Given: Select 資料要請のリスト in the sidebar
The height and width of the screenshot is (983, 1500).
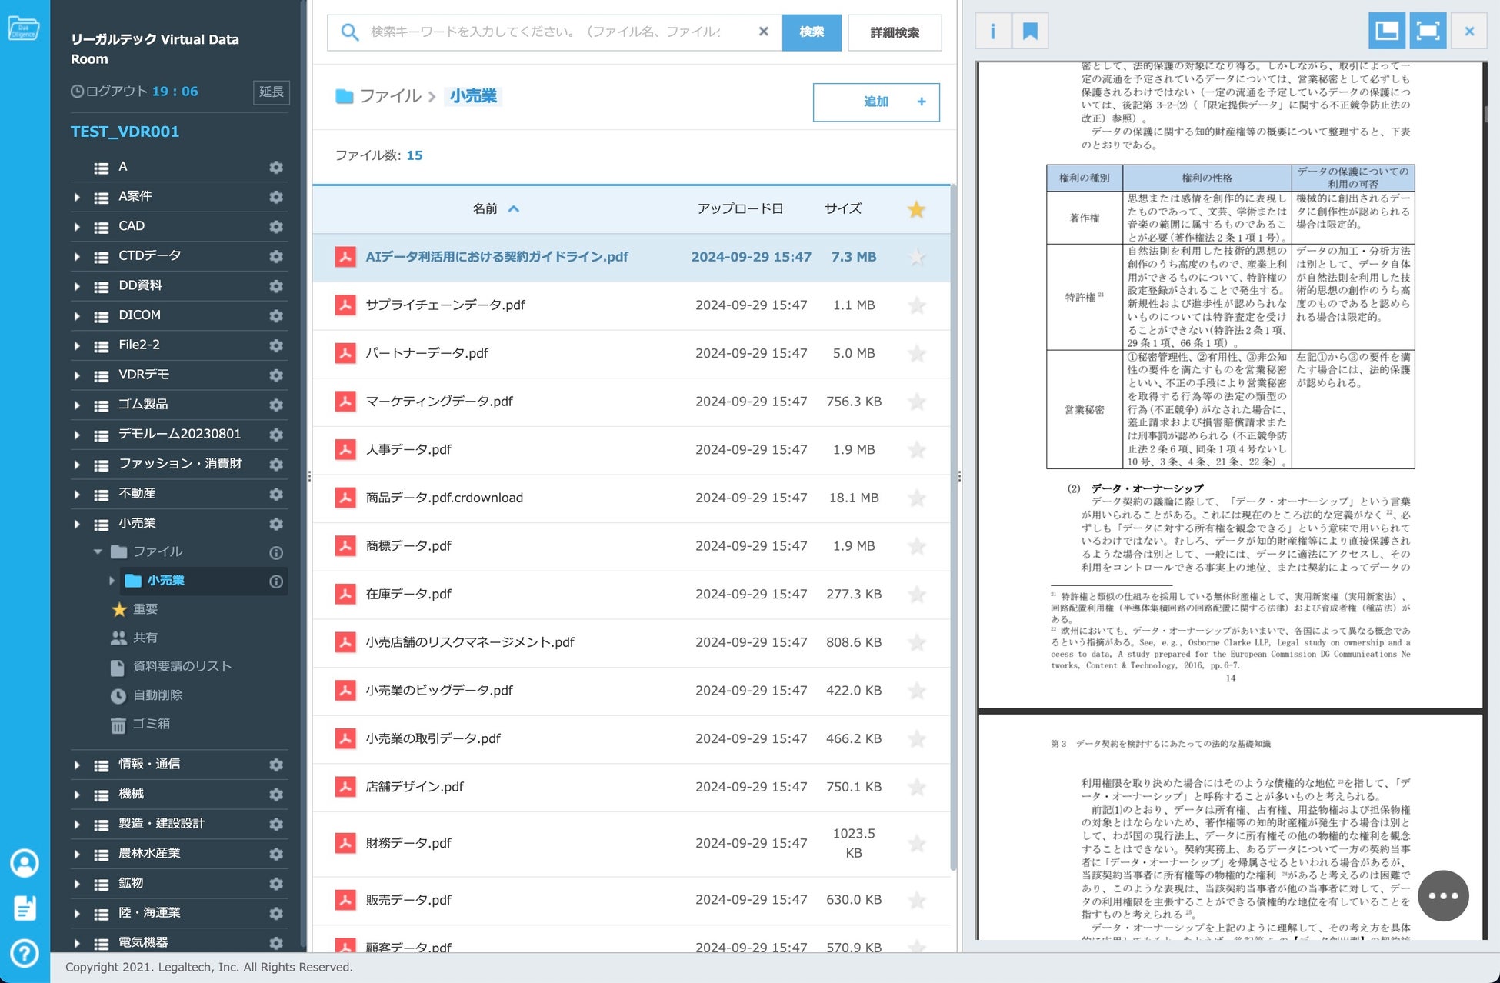Looking at the screenshot, I should point(182,666).
